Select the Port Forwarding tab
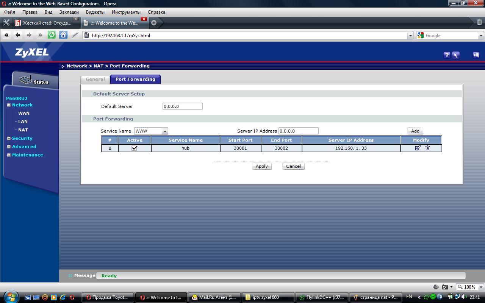 pyautogui.click(x=135, y=79)
